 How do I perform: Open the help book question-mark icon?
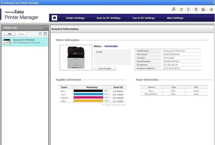coord(203,9)
